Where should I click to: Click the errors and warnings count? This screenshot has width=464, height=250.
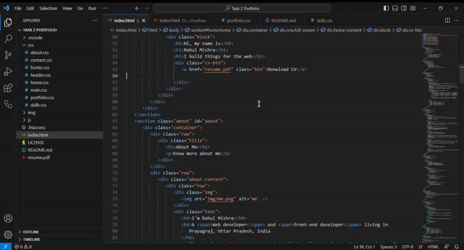tap(23, 247)
